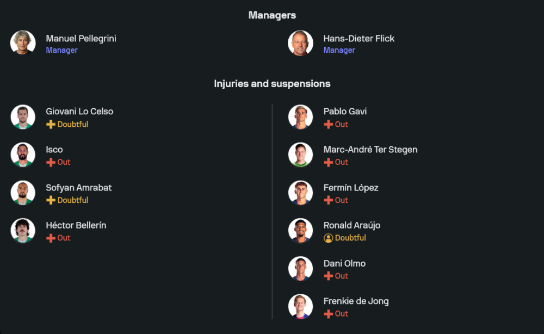This screenshot has height=334, width=544.
Task: Click Héctor Bellerín's avatar picture
Action: [x=23, y=231]
